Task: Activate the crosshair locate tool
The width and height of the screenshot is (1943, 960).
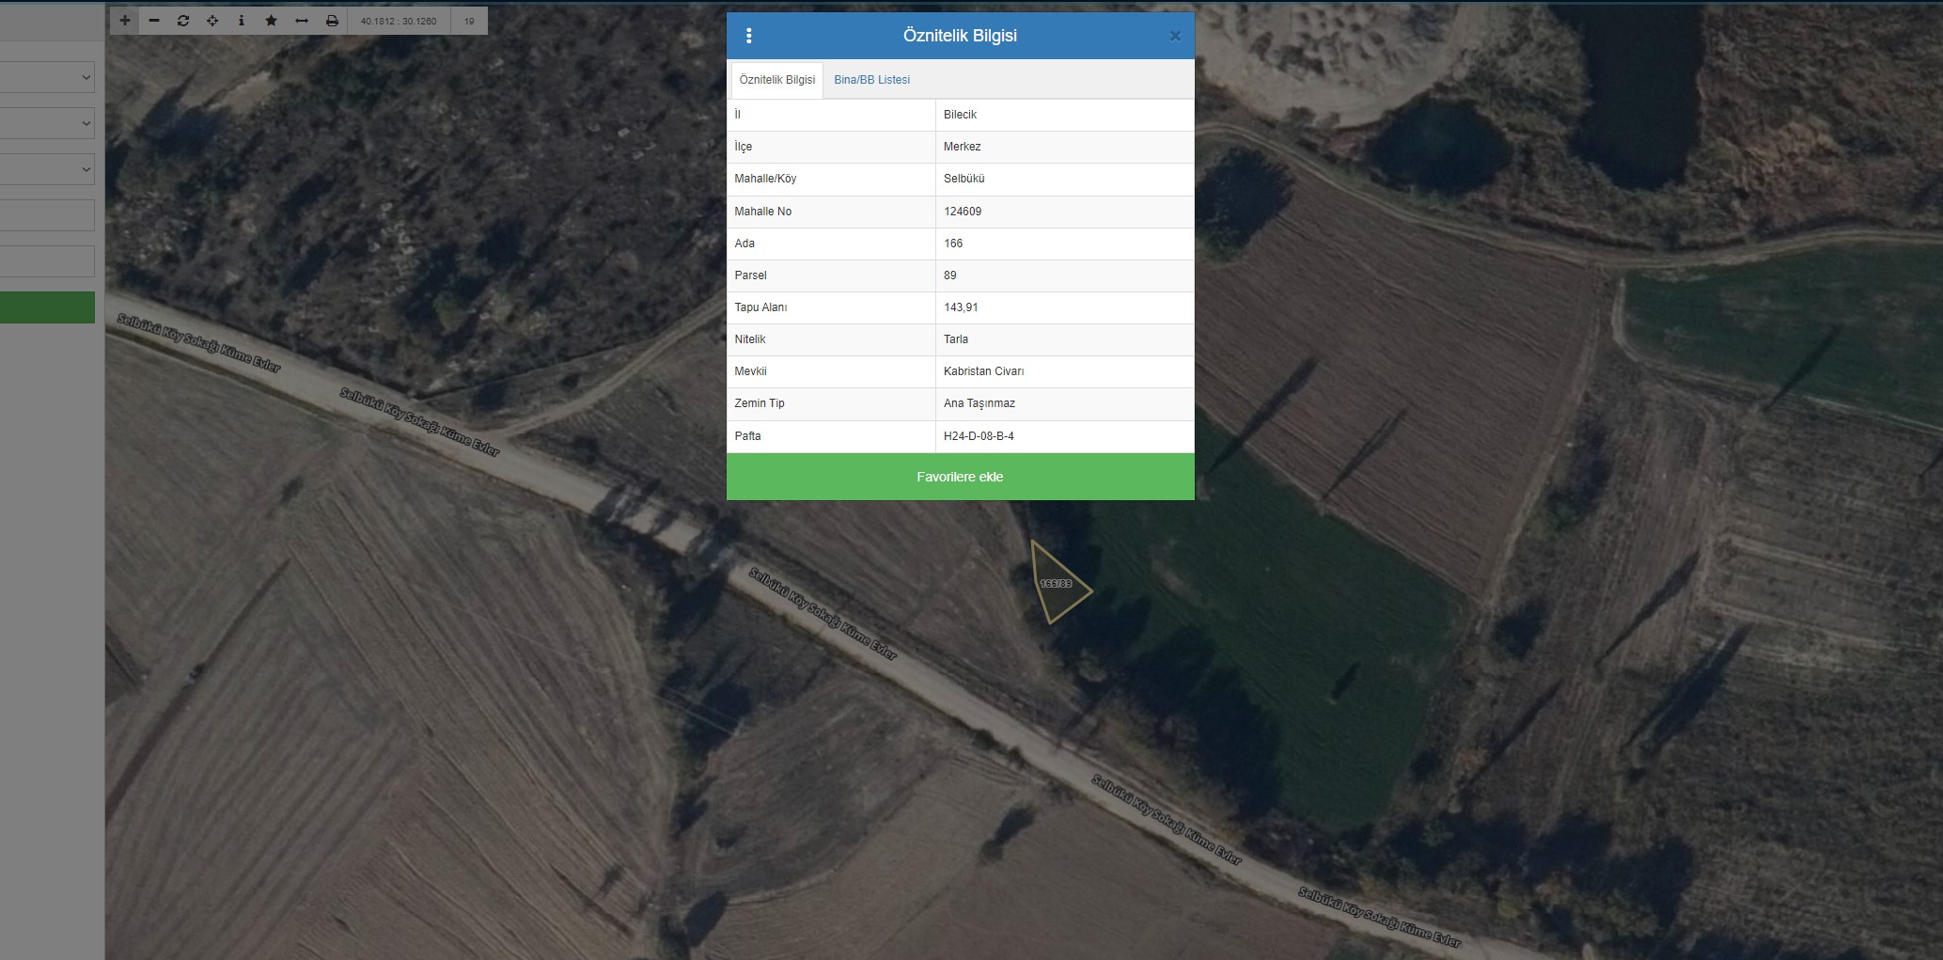Action: click(212, 21)
